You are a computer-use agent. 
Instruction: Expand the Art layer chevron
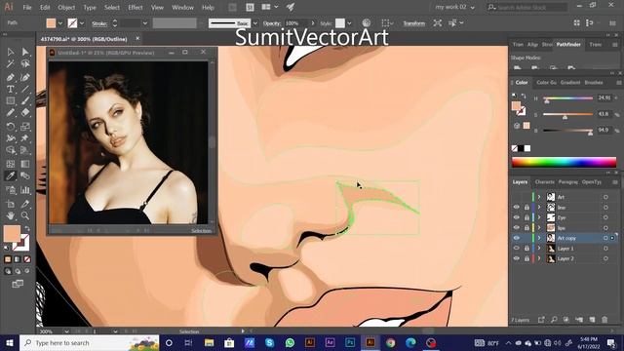tap(539, 197)
